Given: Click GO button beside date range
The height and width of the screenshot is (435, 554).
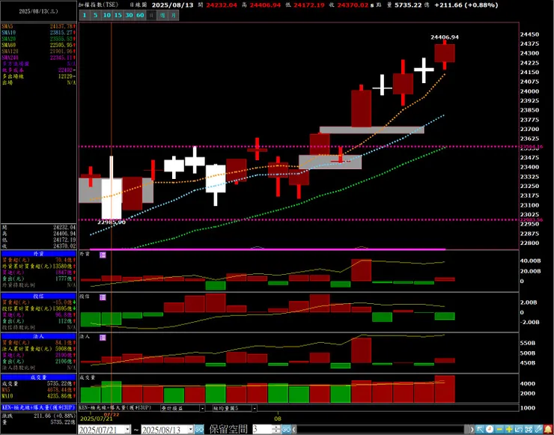Looking at the screenshot, I should tap(199, 430).
